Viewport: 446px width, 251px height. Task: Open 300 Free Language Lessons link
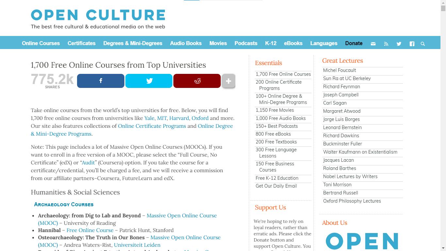pyautogui.click(x=276, y=153)
